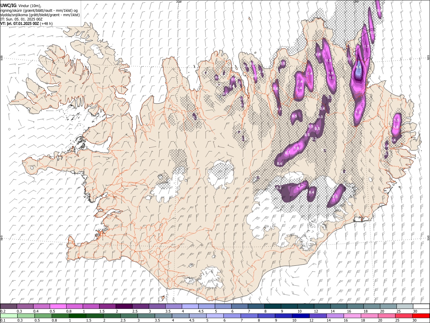
Task: Click the dark mauve 0.2–0.3 swatch in upper legend
Action: pos(9,307)
